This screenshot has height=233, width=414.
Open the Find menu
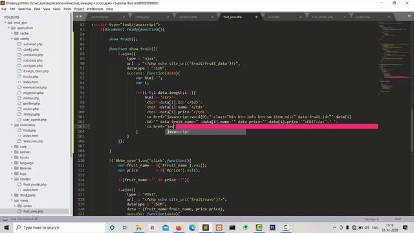coord(38,9)
